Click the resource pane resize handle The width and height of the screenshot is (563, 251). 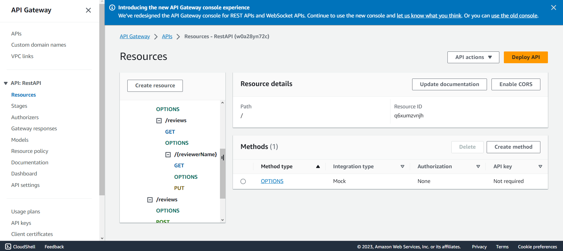[x=223, y=157]
